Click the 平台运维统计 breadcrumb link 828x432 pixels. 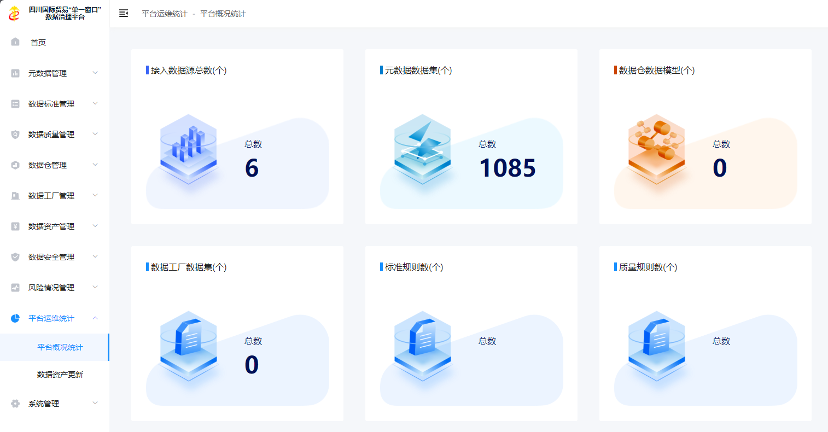pos(164,14)
